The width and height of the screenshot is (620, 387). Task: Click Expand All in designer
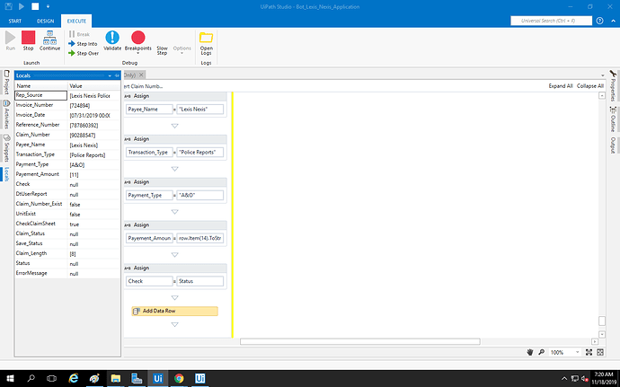(561, 86)
